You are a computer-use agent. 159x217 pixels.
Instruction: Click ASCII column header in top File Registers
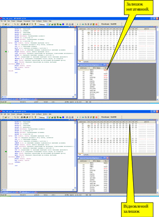146,29
